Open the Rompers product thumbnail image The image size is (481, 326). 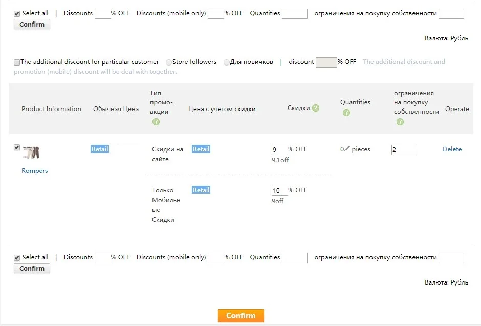pyautogui.click(x=31, y=153)
